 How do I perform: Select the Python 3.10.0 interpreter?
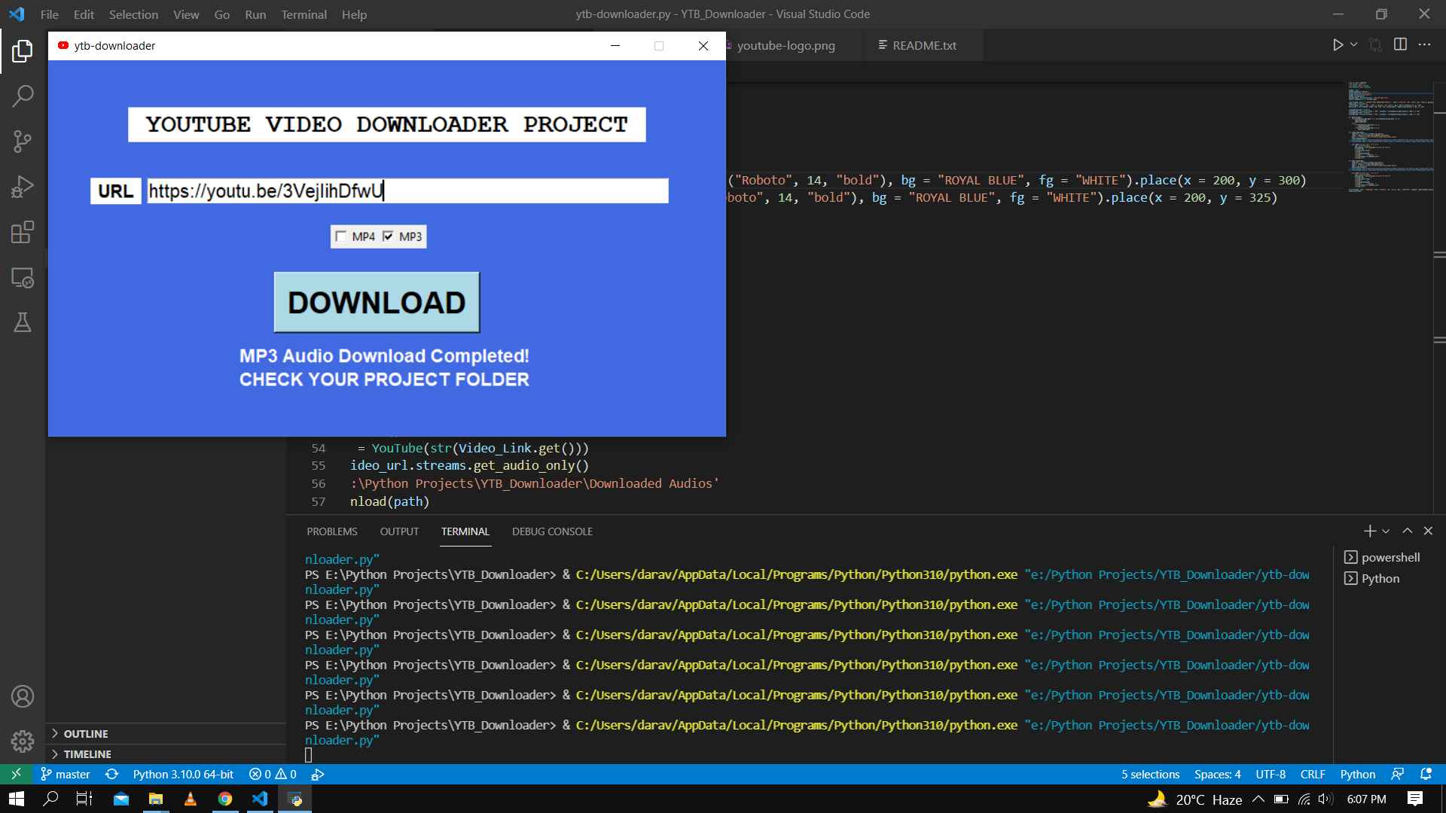pyautogui.click(x=182, y=774)
